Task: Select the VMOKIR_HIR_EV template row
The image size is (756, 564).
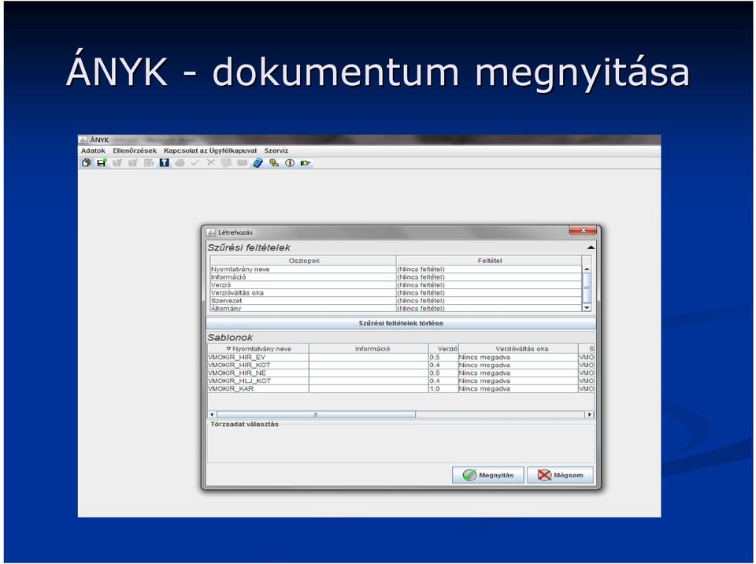Action: [401, 358]
